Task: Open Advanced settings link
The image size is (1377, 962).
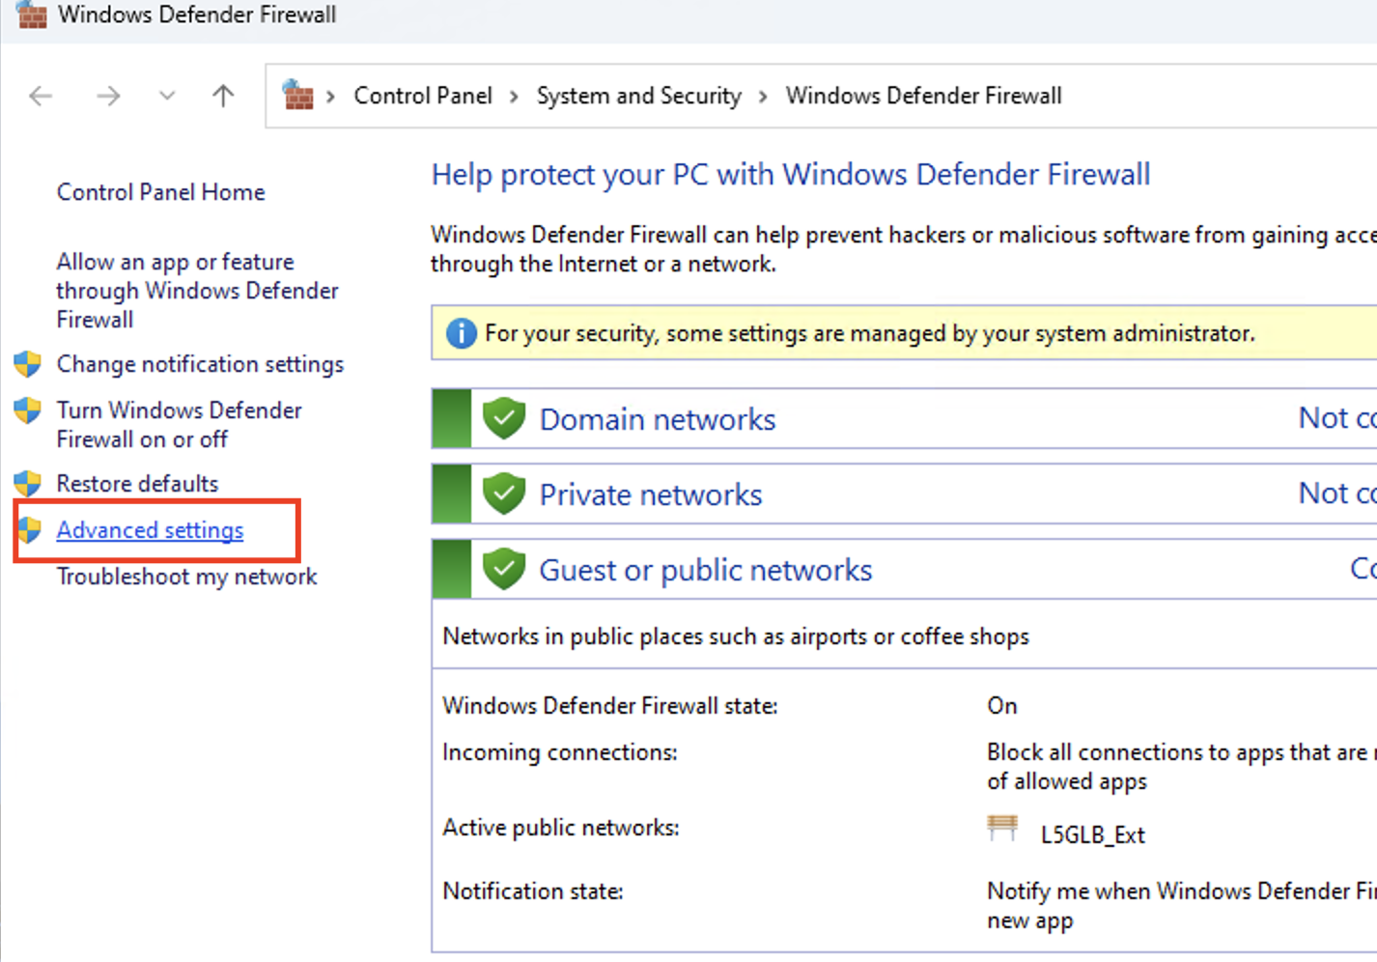Action: [x=150, y=530]
